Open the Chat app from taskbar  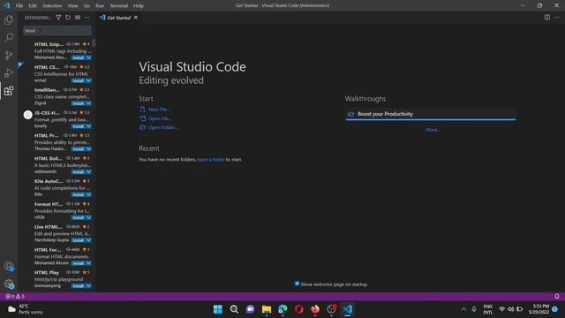[x=250, y=309]
